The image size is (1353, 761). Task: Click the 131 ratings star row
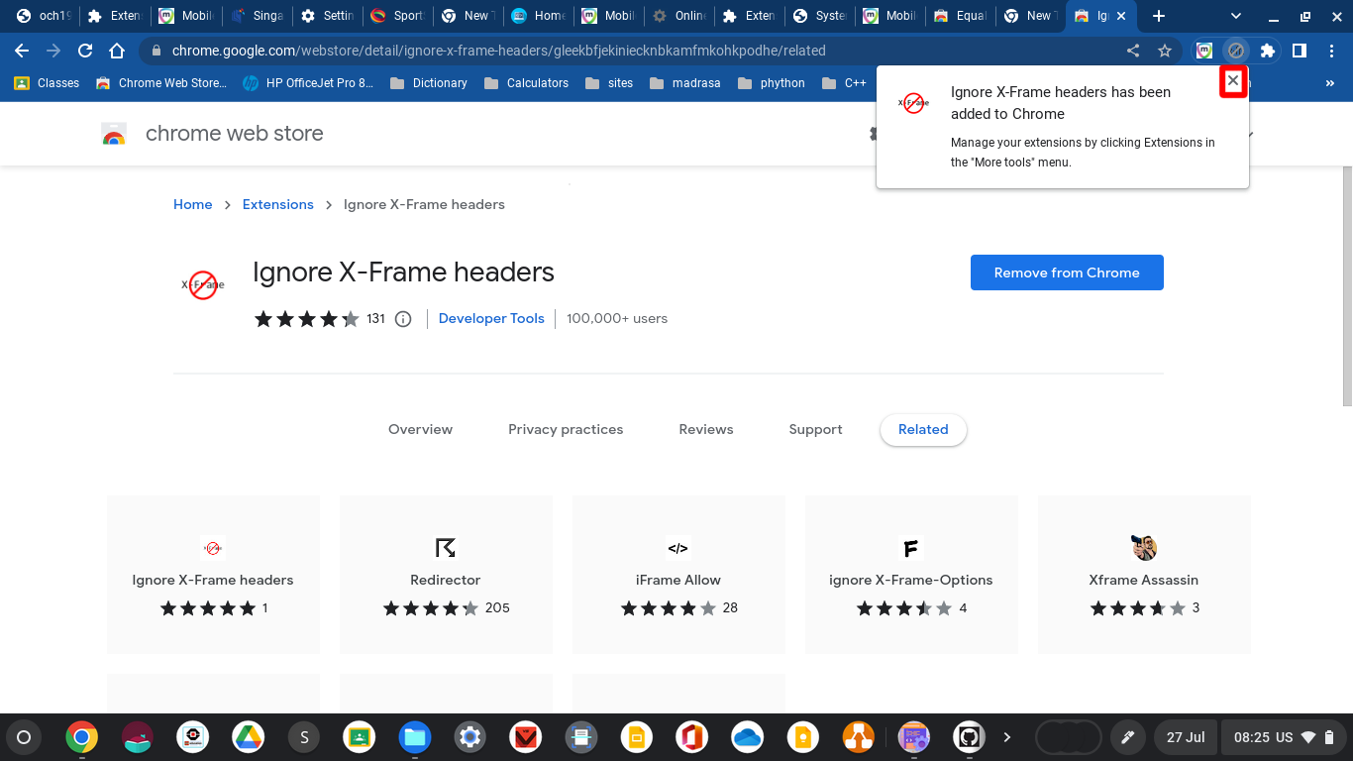(307, 319)
